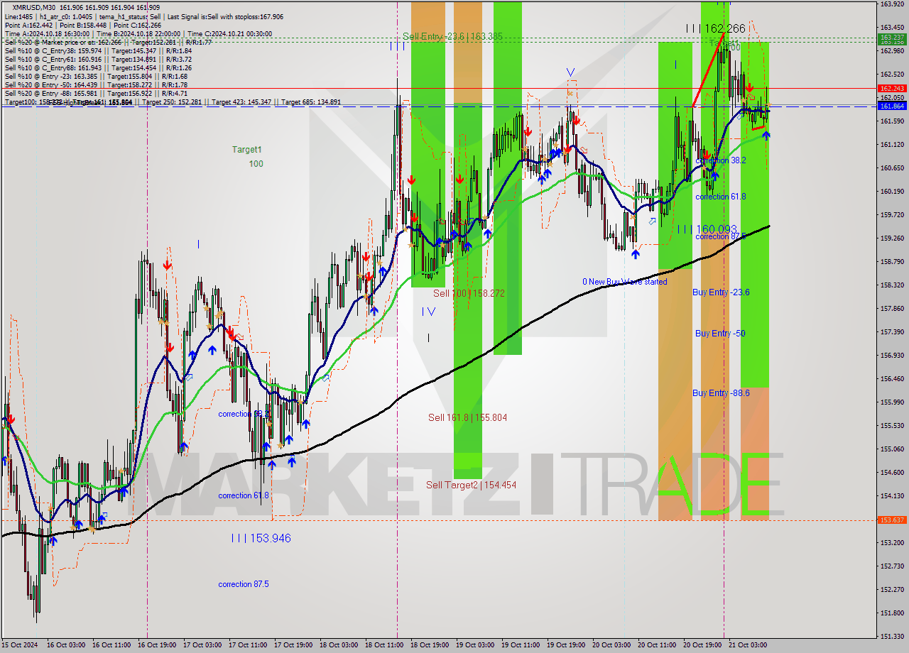909x653 pixels.
Task: Select the 'correction 87.5' label near 152.270
Action: [x=244, y=585]
